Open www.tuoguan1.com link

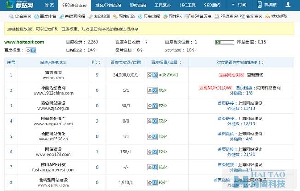[53, 124]
